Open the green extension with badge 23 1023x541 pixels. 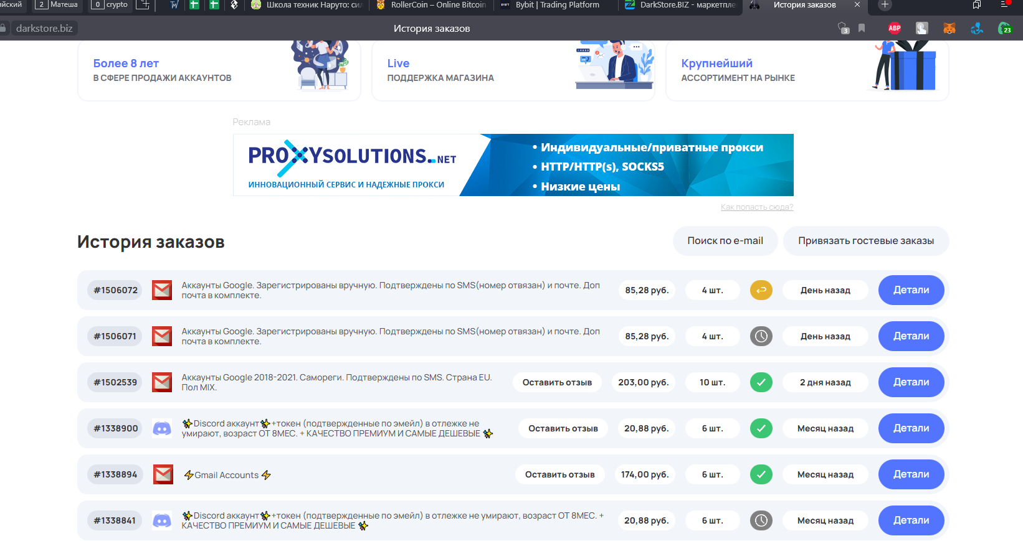point(1004,28)
